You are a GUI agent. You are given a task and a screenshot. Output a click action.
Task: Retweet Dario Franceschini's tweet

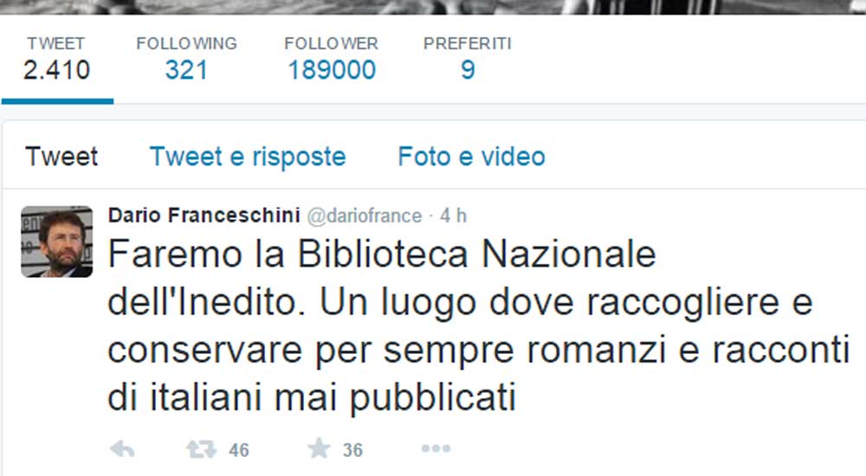click(x=201, y=449)
